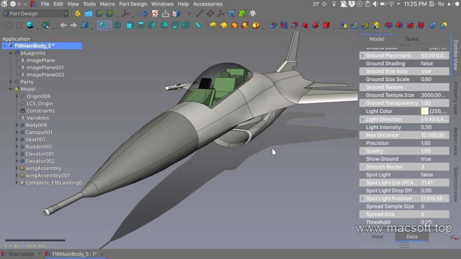Image resolution: width=461 pixels, height=259 pixels.
Task: Expand the Body006 tree item
Action: click(17, 125)
